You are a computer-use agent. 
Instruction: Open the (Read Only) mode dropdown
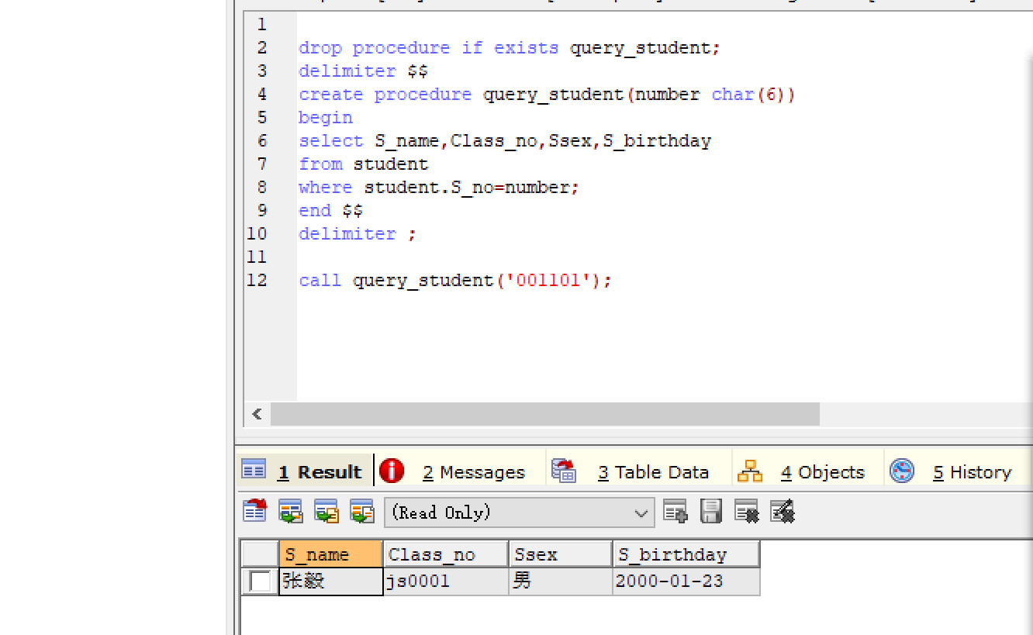tap(520, 512)
